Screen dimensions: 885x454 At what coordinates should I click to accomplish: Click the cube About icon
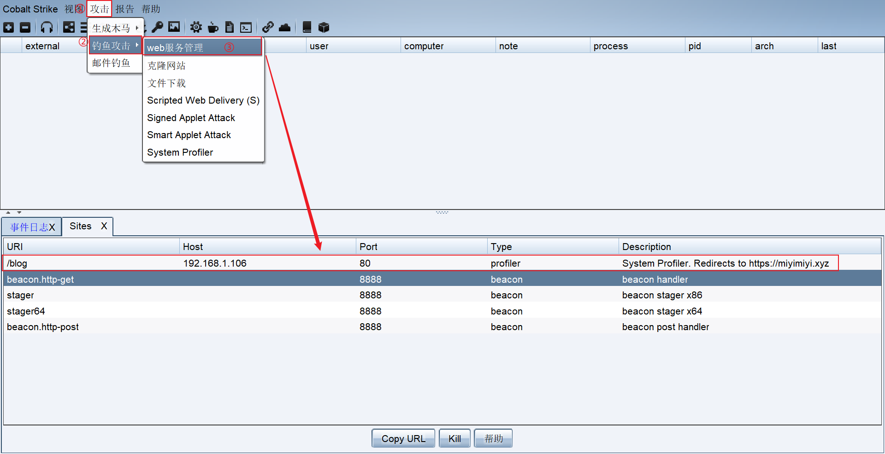pos(324,28)
